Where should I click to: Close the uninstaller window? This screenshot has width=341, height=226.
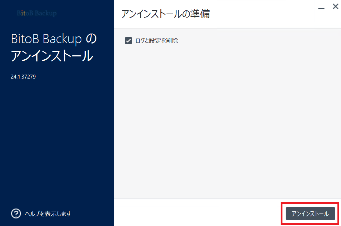335,6
